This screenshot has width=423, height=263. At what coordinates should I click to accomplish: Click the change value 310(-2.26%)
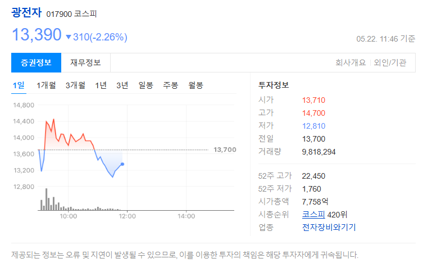click(x=100, y=37)
